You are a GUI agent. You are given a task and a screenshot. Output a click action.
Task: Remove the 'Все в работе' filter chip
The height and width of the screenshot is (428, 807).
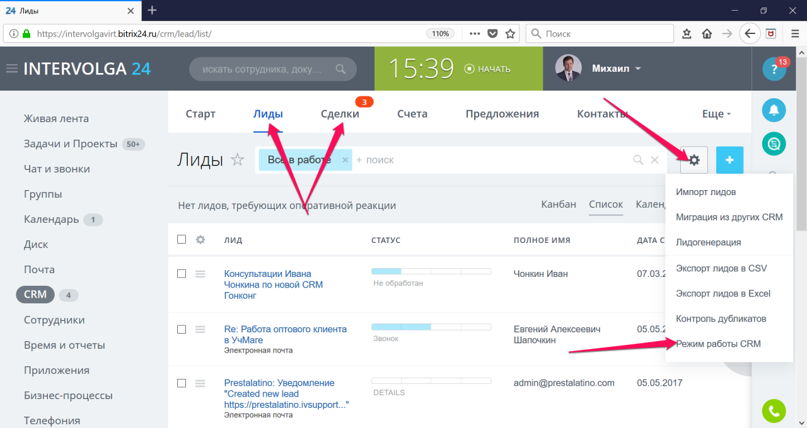coord(345,160)
